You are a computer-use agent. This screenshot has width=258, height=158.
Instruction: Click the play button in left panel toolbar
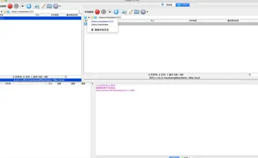point(22,6)
